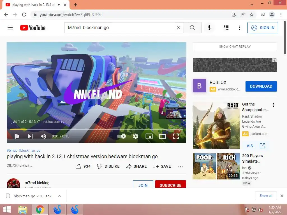Like the video with 934 likes
Screen dimensions: 287x215
click(83, 166)
